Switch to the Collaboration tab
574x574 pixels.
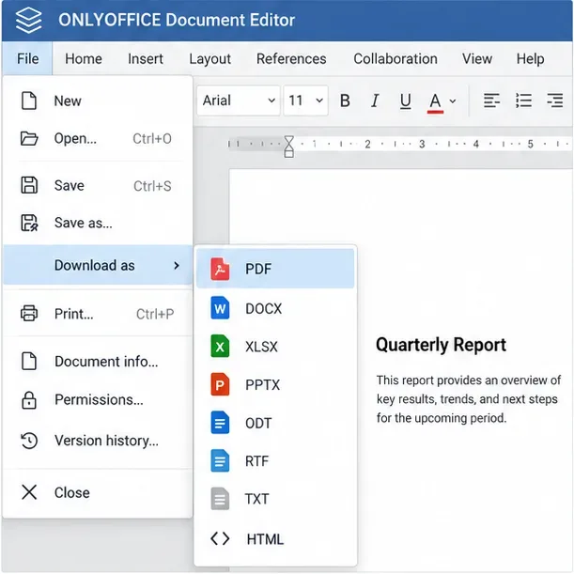pyautogui.click(x=396, y=58)
